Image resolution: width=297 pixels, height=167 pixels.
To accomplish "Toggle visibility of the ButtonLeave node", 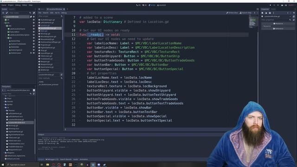I will pos(34,53).
